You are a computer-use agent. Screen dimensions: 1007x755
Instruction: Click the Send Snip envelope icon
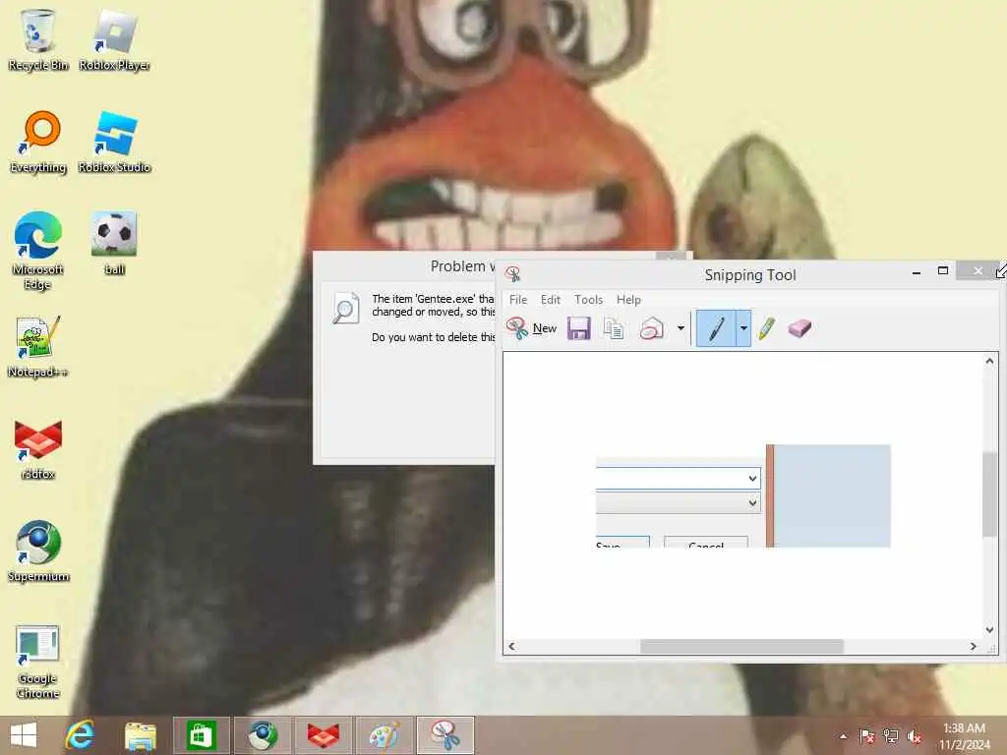[652, 328]
